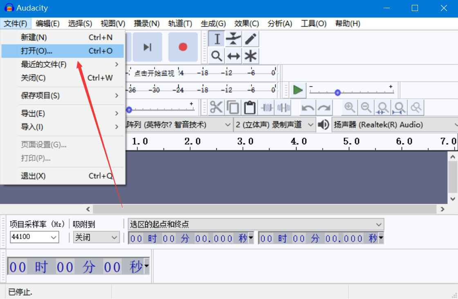Expand the 保存项目(S) submenu
Image resolution: width=458 pixels, height=299 pixels.
click(x=63, y=96)
